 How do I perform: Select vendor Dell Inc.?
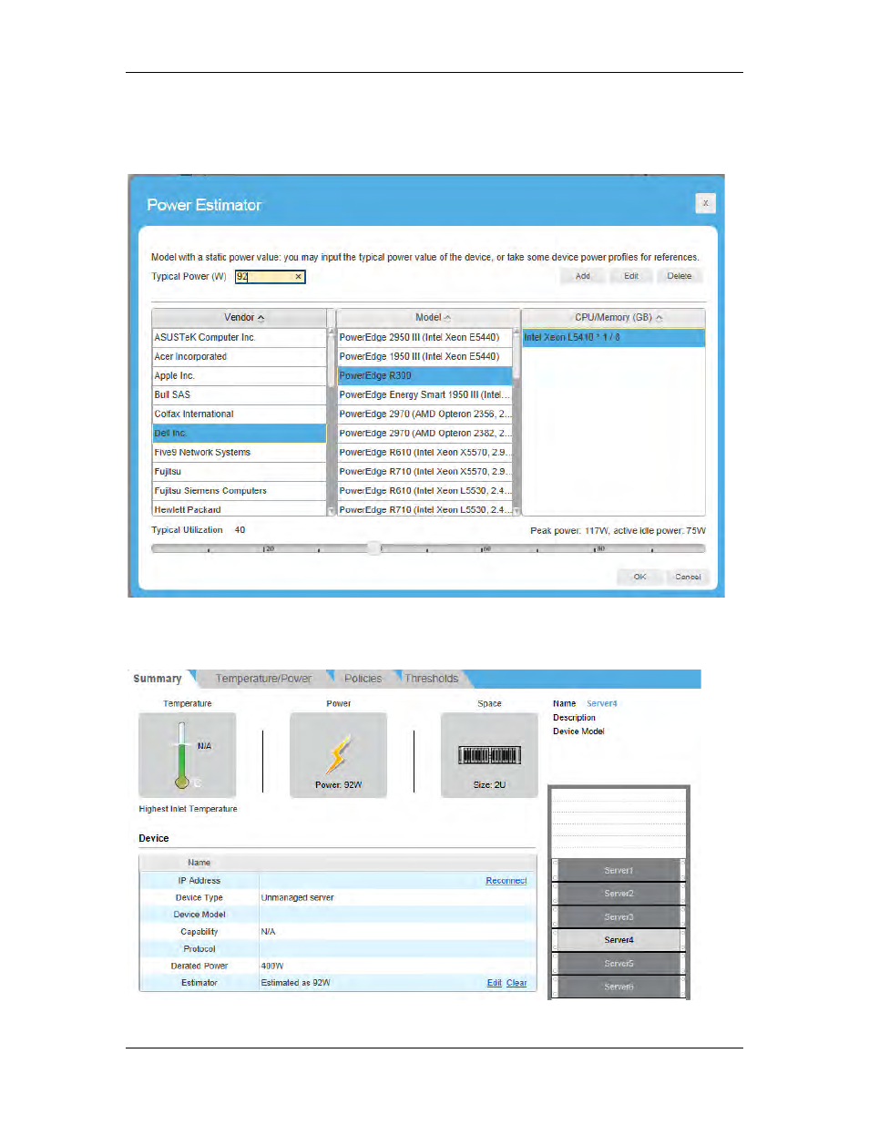coord(239,434)
